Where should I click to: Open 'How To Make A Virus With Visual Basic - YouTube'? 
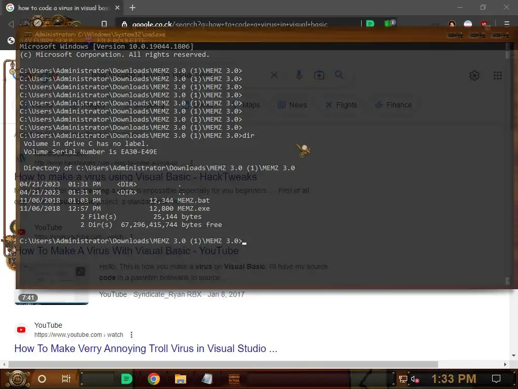pos(126,251)
